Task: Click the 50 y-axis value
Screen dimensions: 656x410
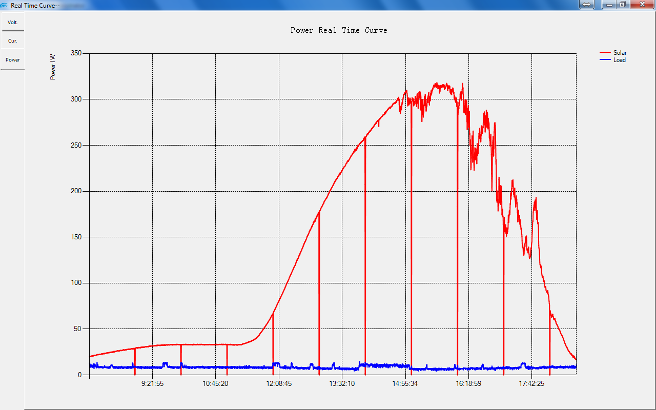Action: click(x=78, y=329)
